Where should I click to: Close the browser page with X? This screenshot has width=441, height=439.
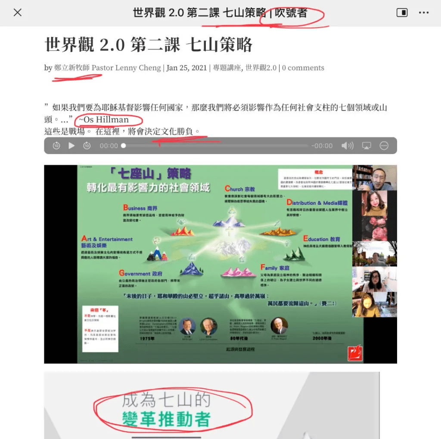(17, 12)
